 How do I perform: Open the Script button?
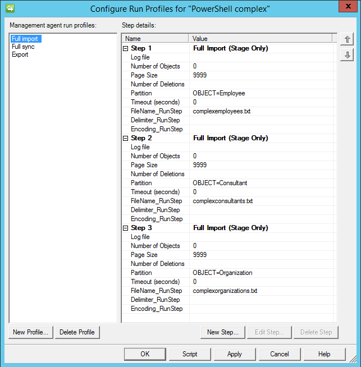coord(190,354)
